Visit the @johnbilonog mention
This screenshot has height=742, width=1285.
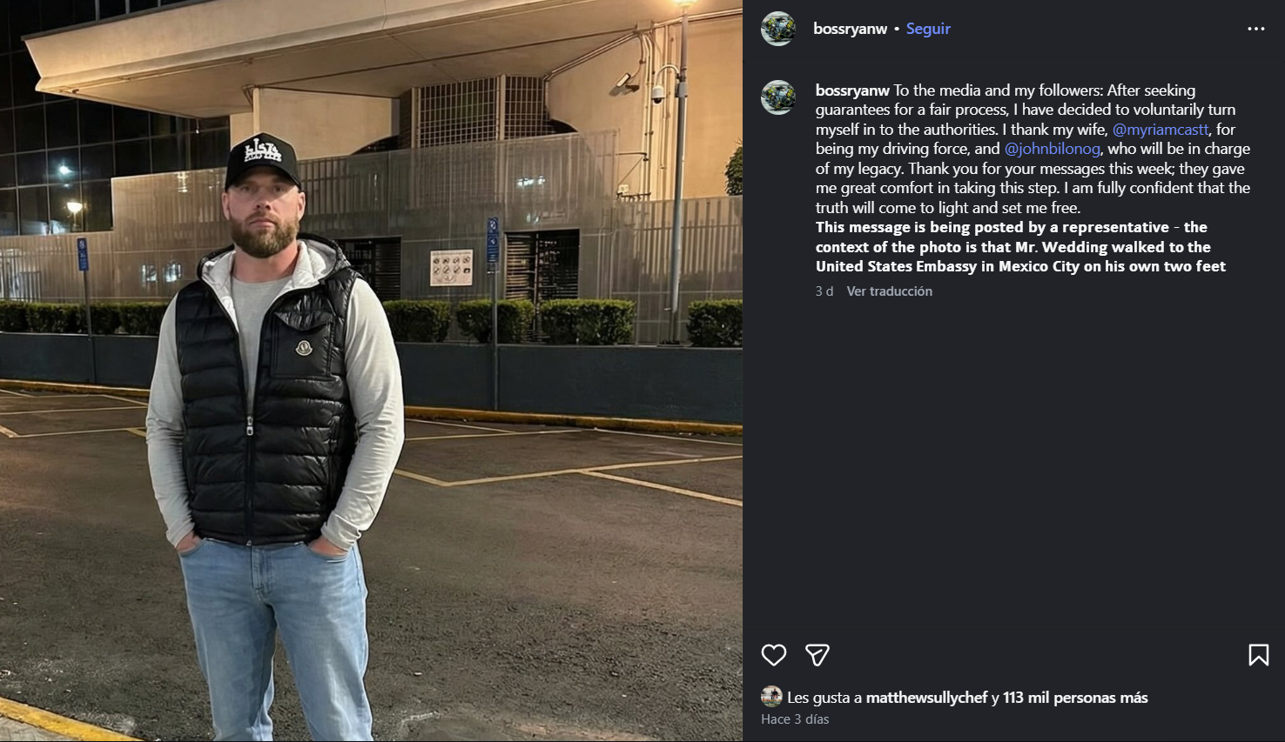1053,149
